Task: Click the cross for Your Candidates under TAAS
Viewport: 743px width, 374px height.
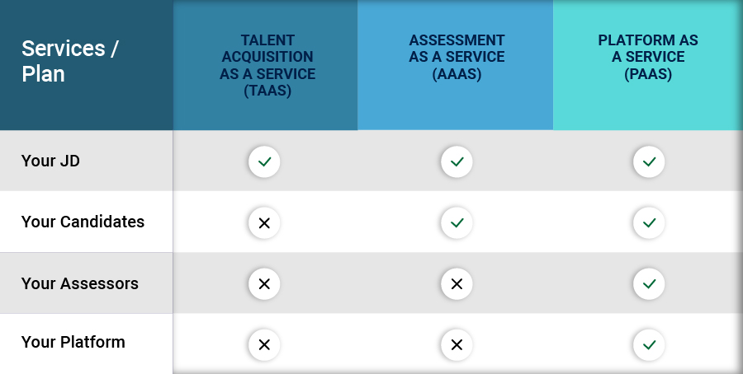Action: click(x=264, y=222)
